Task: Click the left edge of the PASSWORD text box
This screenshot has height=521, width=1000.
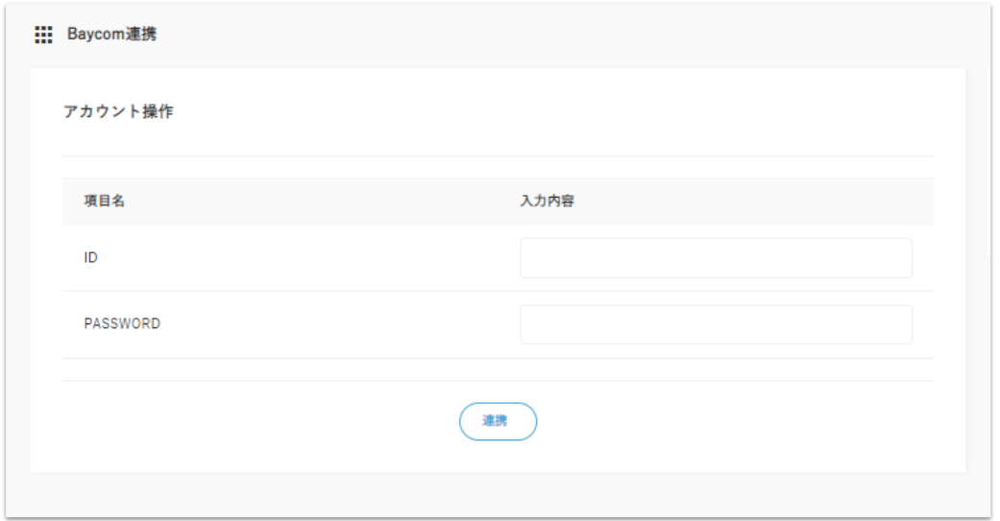Action: 530,324
